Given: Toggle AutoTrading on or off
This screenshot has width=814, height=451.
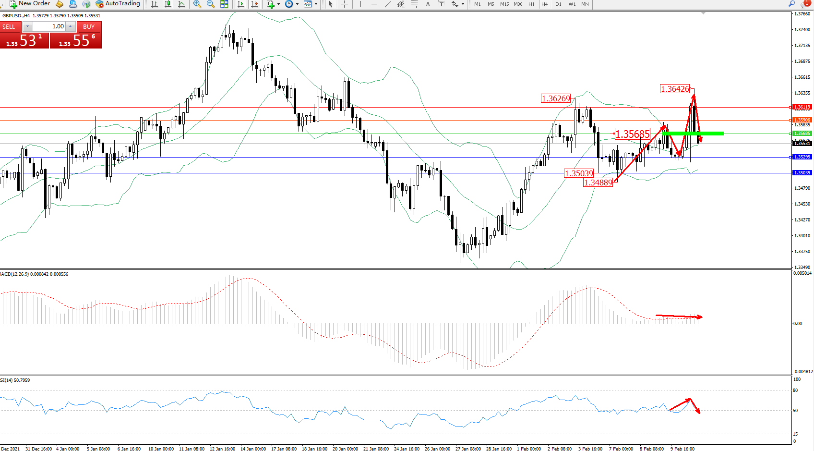Looking at the screenshot, I should [118, 4].
